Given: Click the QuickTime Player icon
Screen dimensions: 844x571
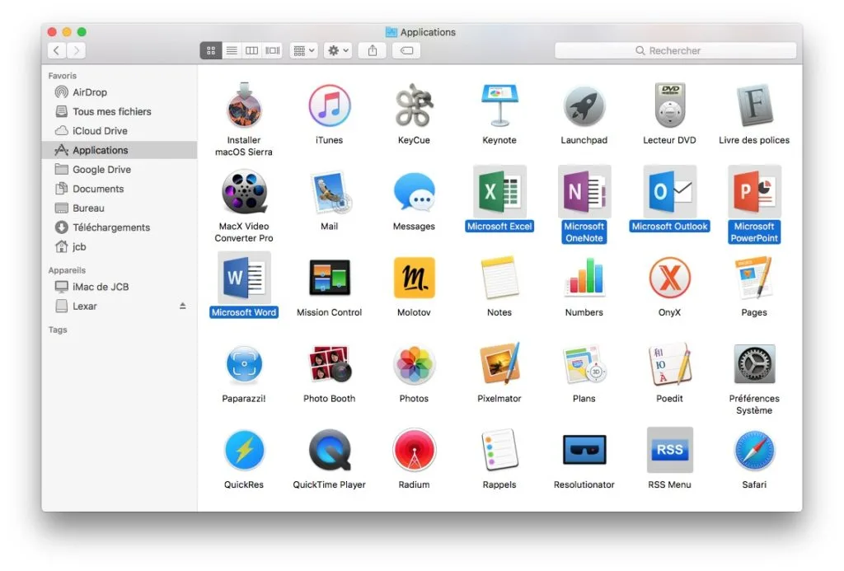Looking at the screenshot, I should pyautogui.click(x=329, y=451).
